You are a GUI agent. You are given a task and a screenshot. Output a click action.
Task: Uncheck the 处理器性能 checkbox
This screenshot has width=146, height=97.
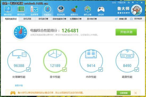pos(28,70)
